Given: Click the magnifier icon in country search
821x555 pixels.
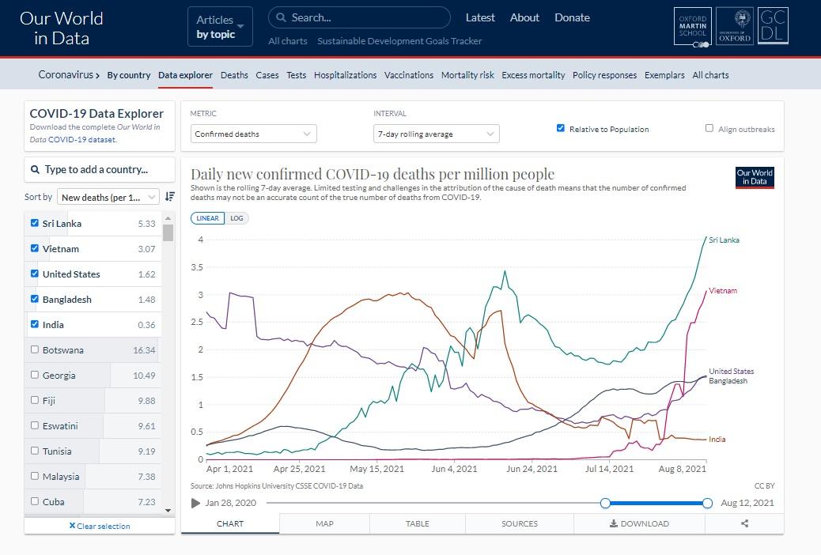Looking at the screenshot, I should pyautogui.click(x=35, y=170).
